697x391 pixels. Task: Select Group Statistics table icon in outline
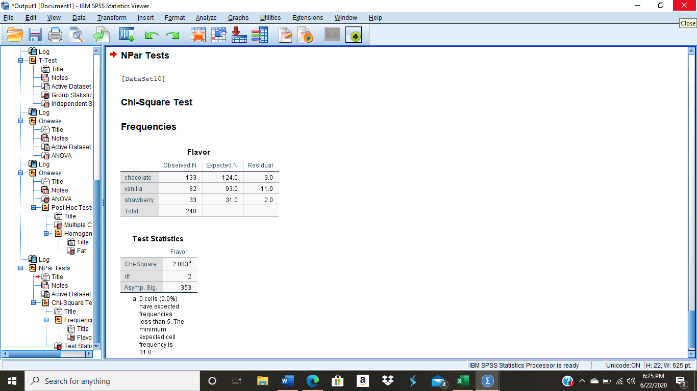(x=45, y=95)
